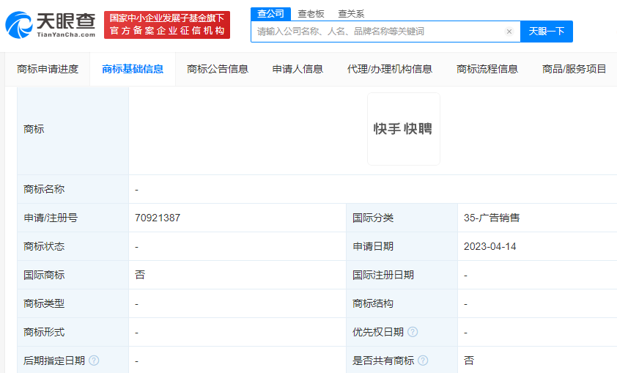Click the 天眼一下 search button
Image resolution: width=617 pixels, height=373 pixels.
[x=546, y=32]
